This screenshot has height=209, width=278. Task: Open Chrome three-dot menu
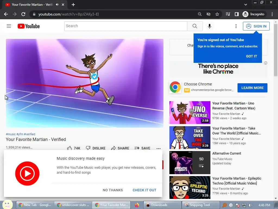pyautogui.click(x=272, y=14)
